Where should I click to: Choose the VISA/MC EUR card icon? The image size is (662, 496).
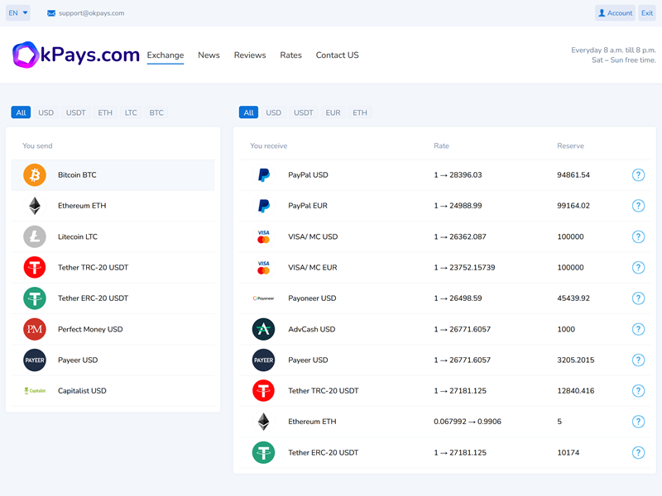263,267
